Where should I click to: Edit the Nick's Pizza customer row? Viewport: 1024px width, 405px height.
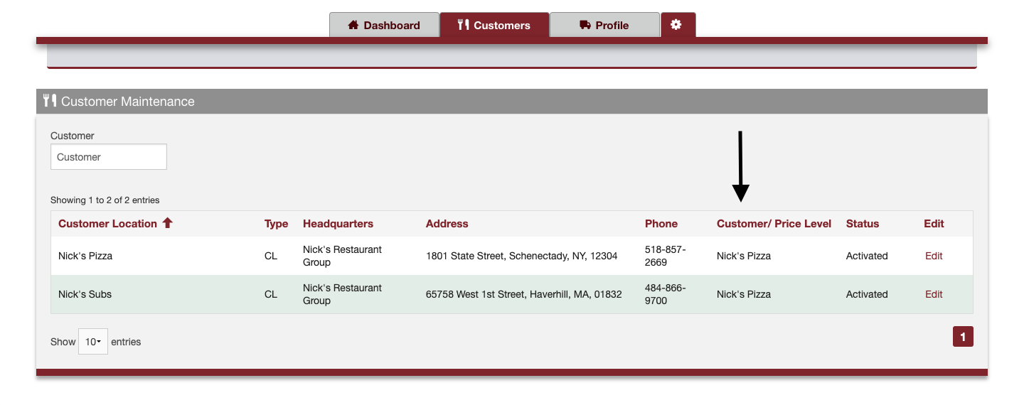(934, 256)
